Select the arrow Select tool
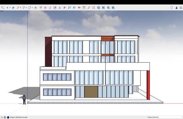Image resolution: width=183 pixels, height=119 pixels. click(7, 8)
